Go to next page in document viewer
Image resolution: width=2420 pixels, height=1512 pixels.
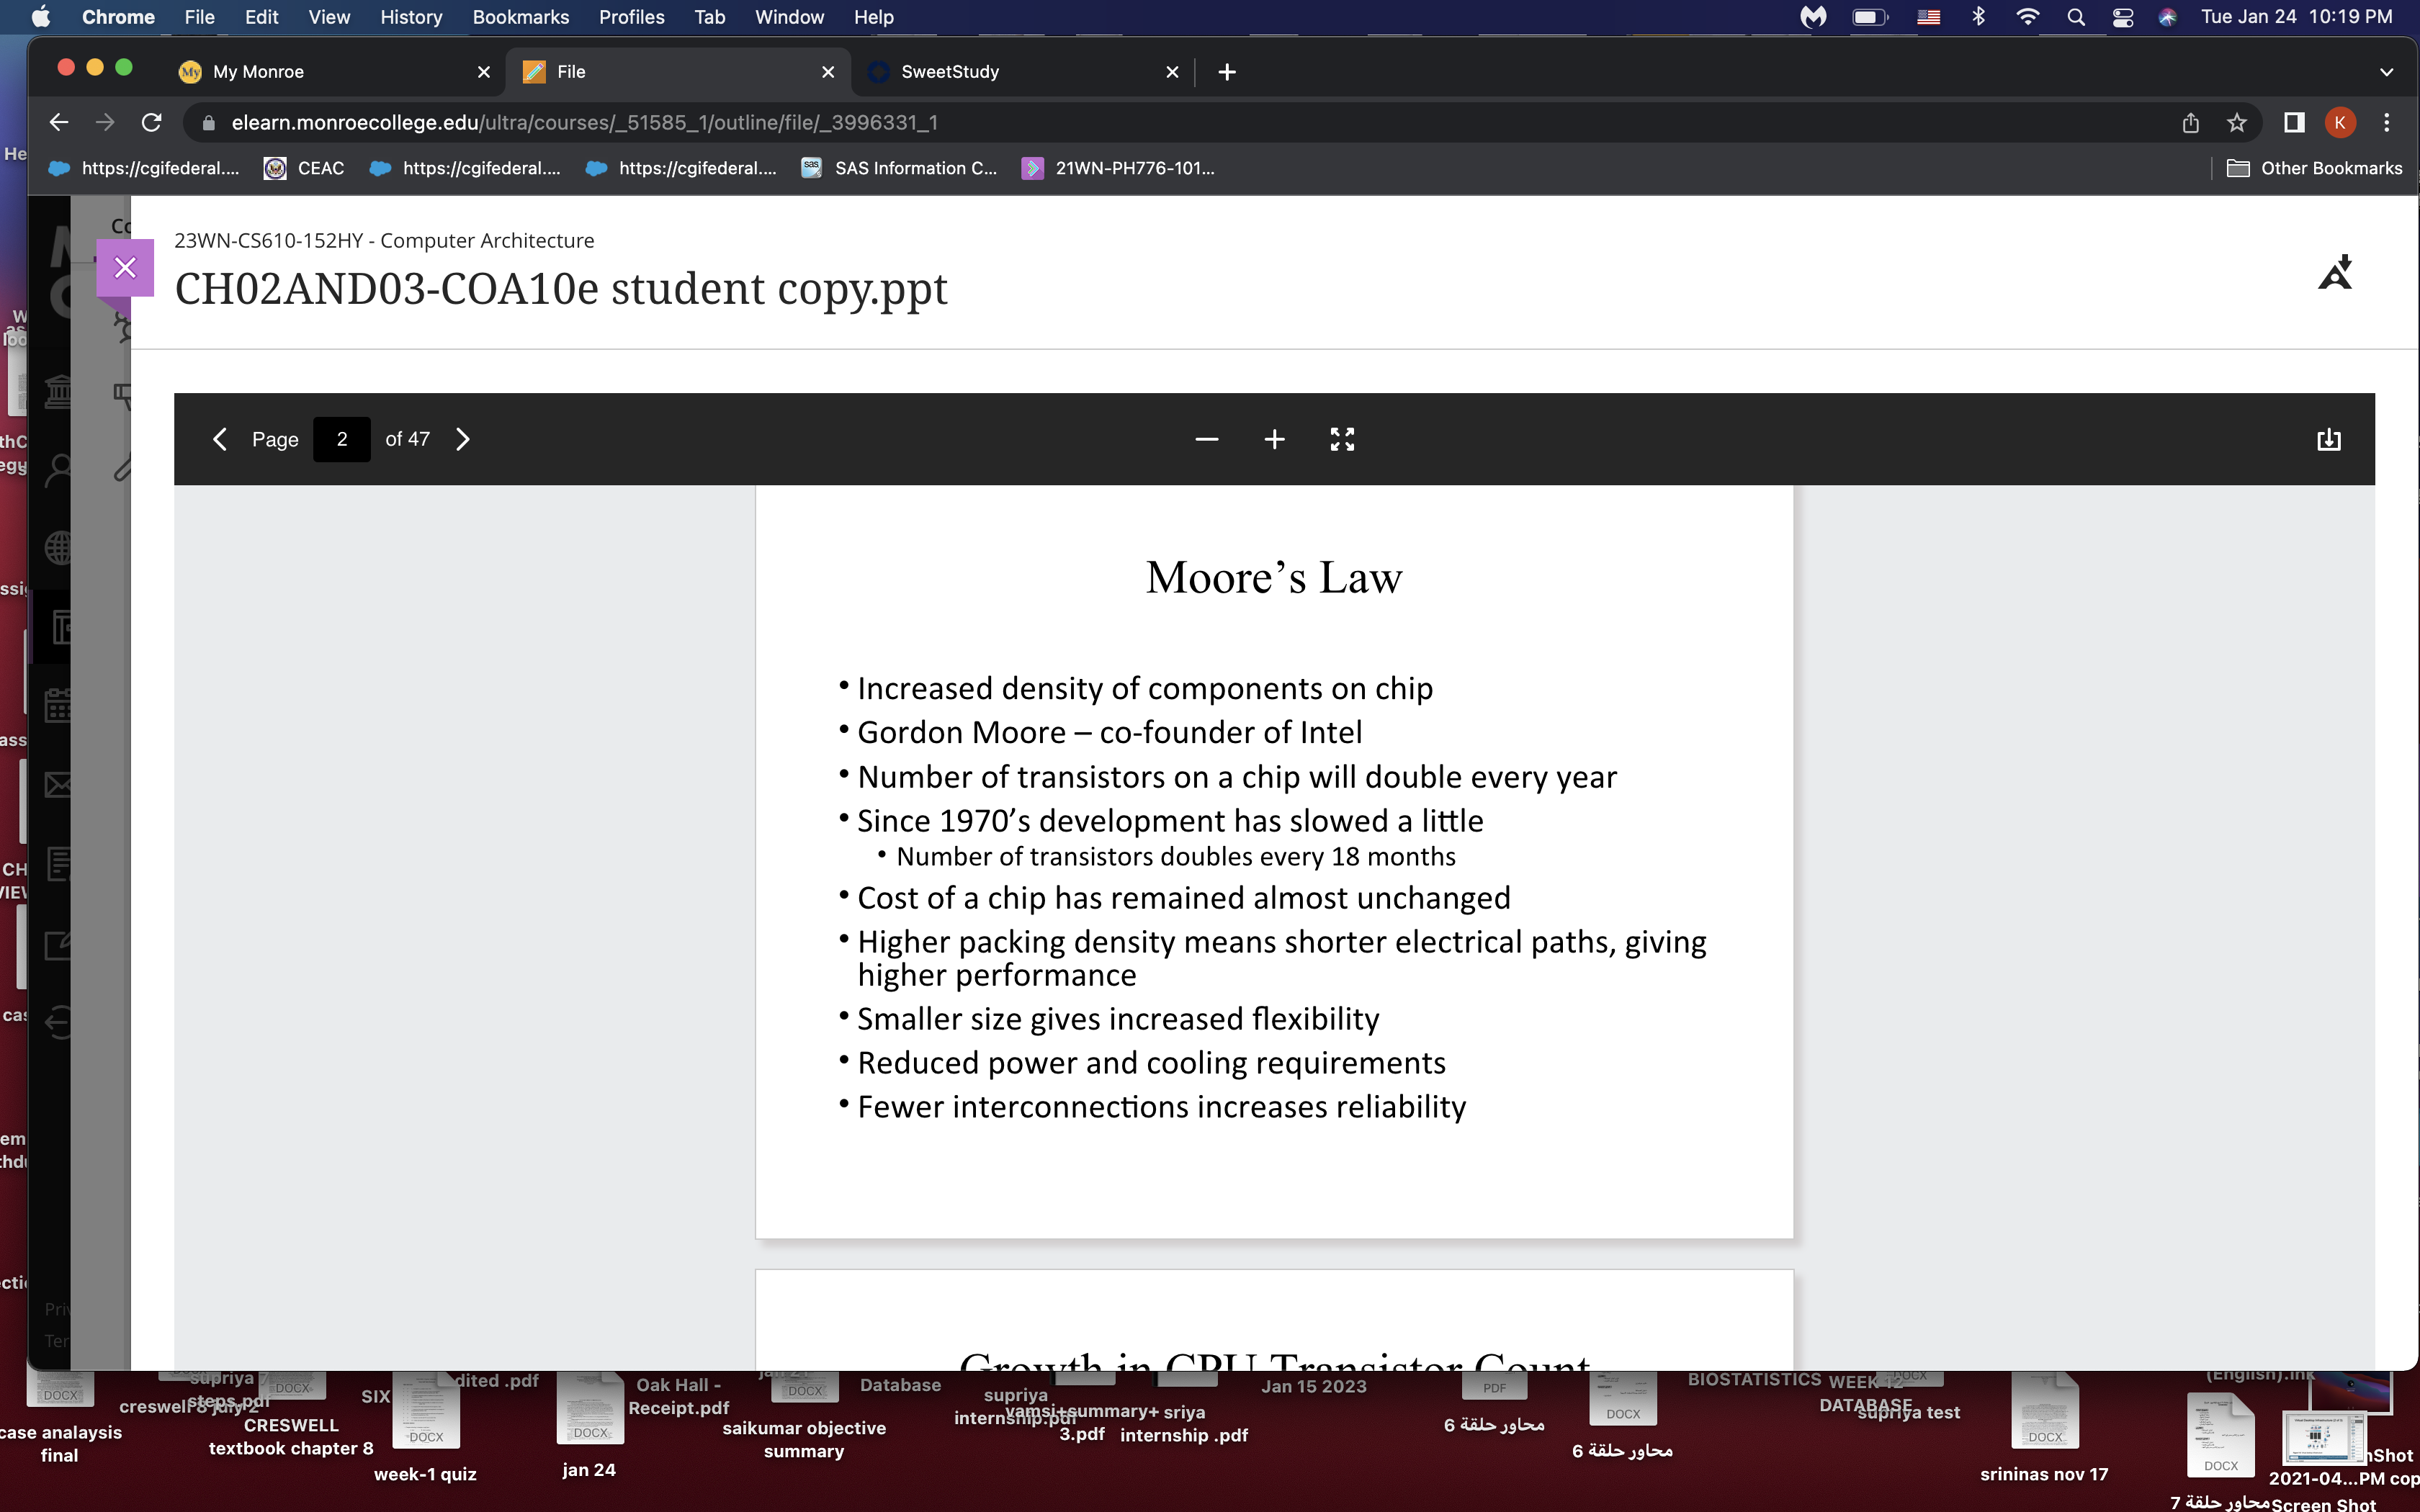463,439
